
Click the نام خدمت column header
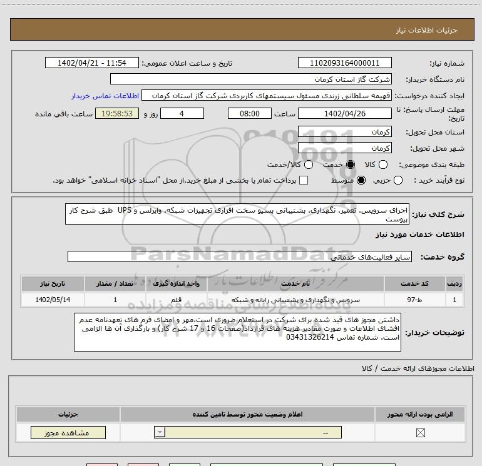(x=295, y=283)
